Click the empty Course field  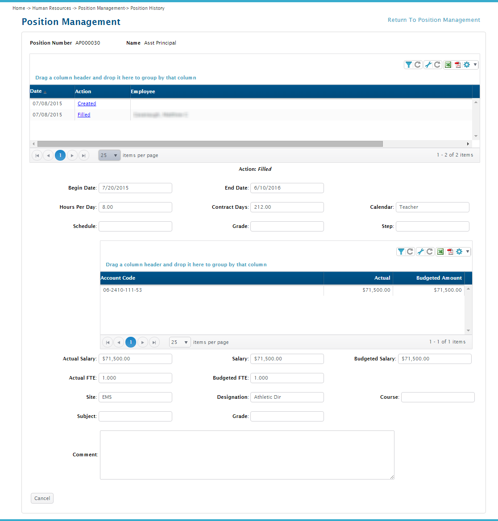click(x=438, y=397)
